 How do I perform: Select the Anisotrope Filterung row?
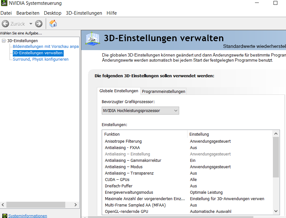187,141
